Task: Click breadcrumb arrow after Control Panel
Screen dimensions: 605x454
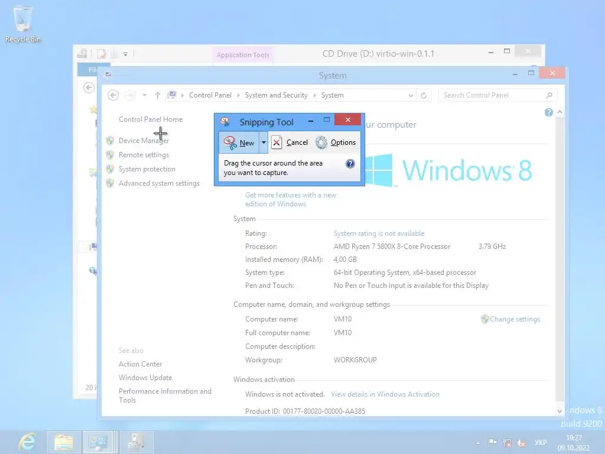Action: pyautogui.click(x=239, y=95)
